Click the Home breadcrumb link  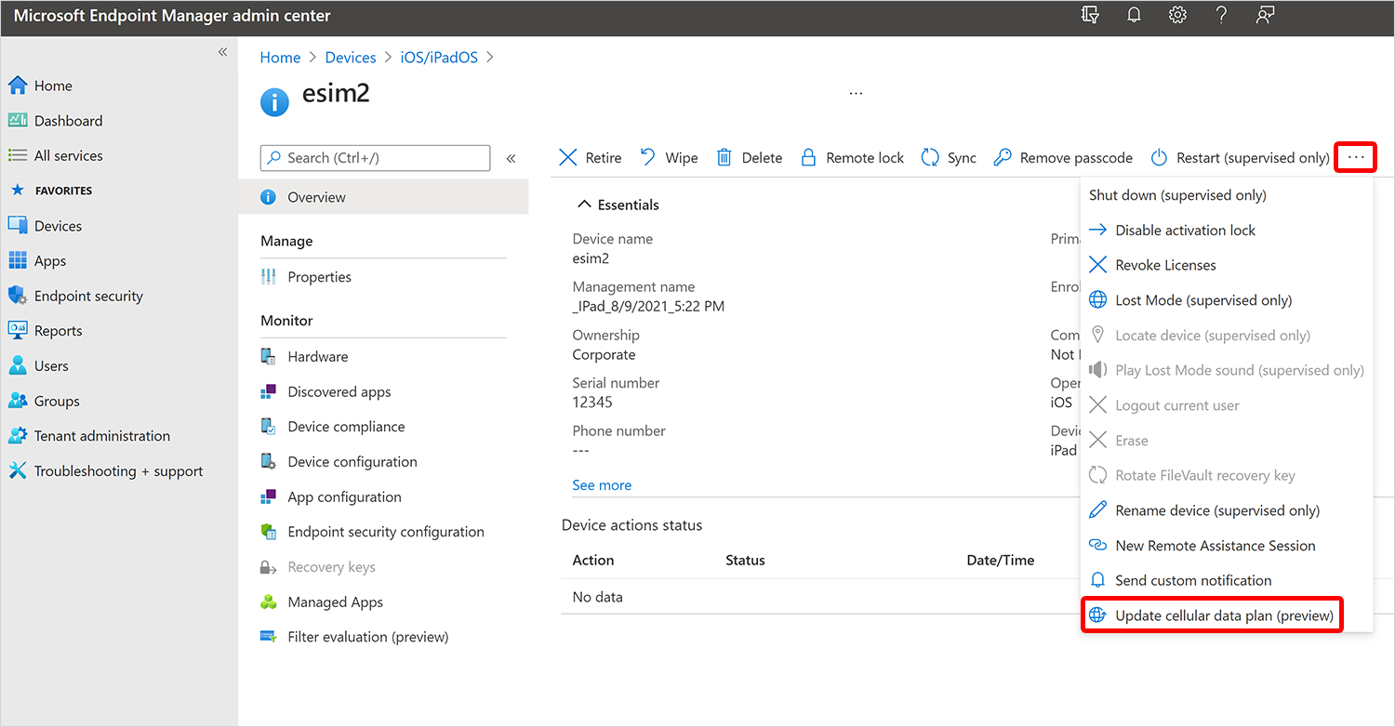280,58
